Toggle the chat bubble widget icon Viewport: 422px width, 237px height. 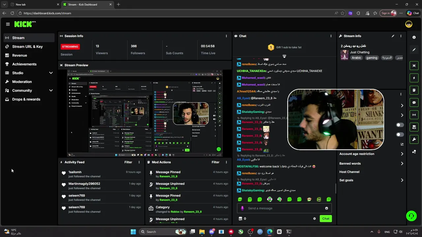[x=414, y=102]
